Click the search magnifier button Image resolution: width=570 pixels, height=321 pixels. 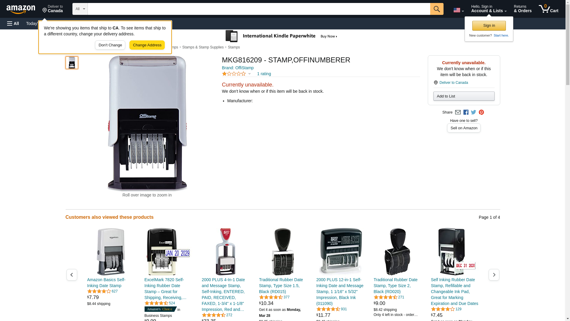pos(437,9)
